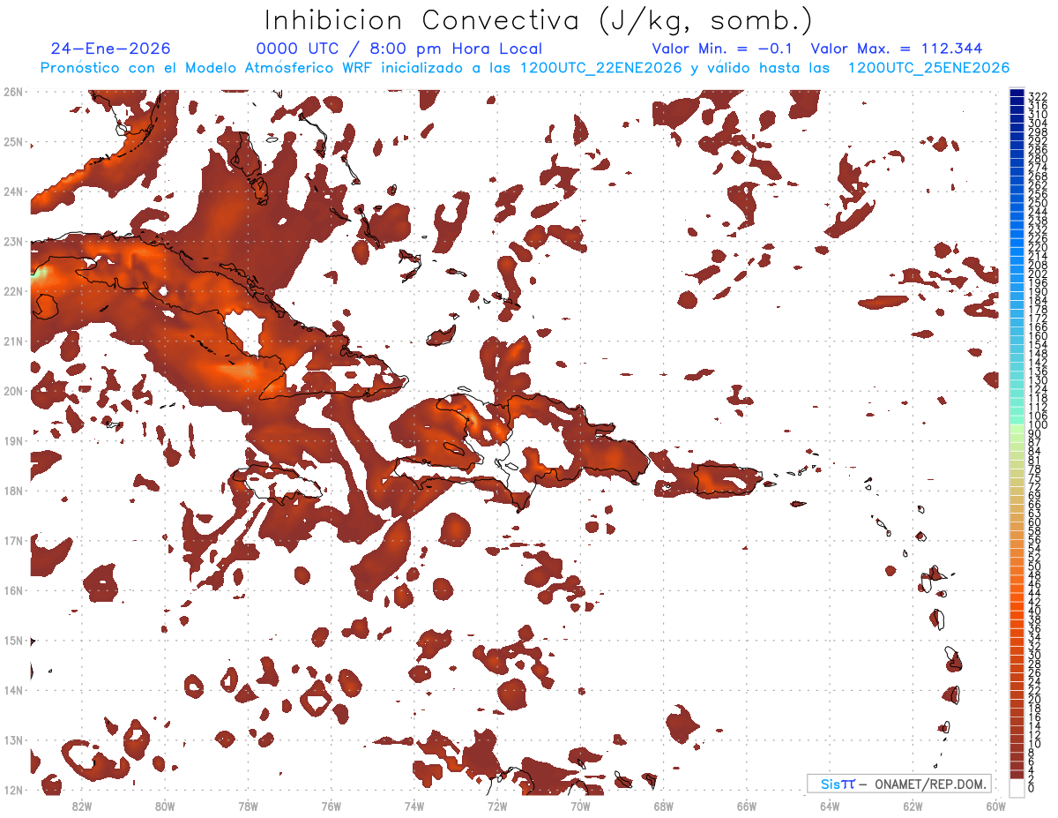Click the "Pronóstico con el Modelo Atmósferico WRF" line
The width and height of the screenshot is (1058, 818).
click(x=207, y=68)
